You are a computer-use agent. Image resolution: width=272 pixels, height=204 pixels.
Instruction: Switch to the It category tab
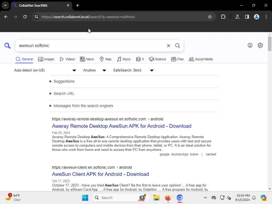[140, 59]
